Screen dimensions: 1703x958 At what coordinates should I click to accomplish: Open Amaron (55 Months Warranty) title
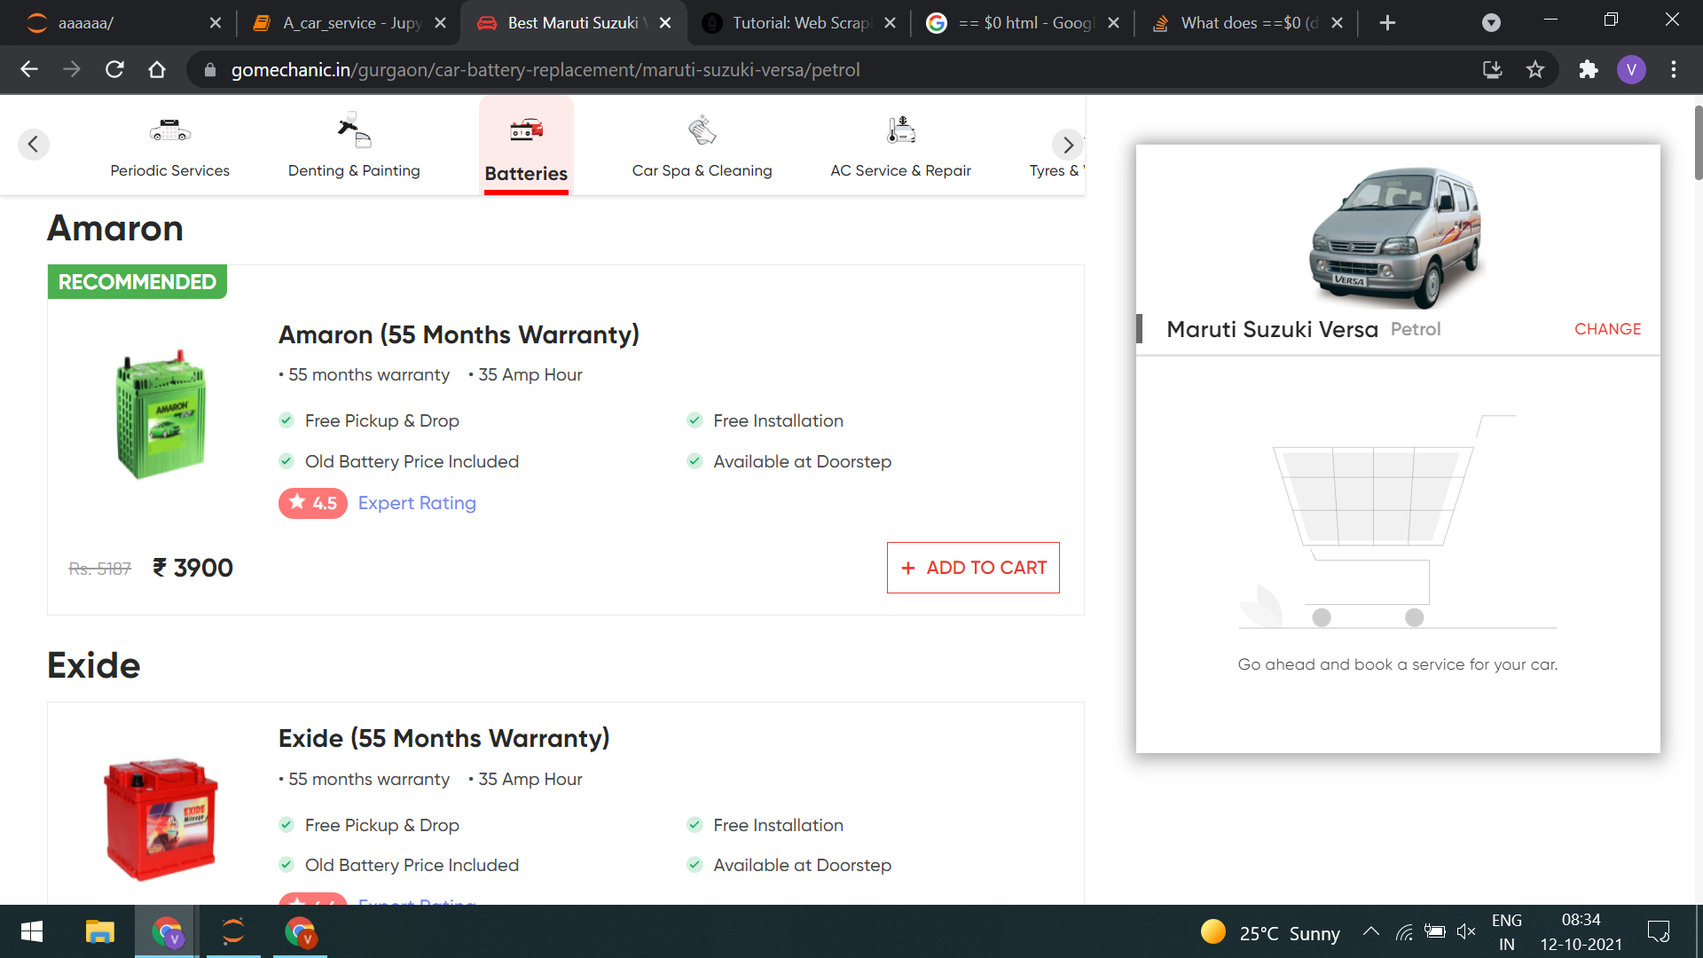point(459,334)
